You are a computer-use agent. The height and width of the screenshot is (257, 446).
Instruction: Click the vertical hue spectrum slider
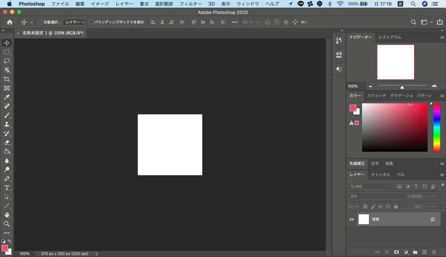point(437,127)
